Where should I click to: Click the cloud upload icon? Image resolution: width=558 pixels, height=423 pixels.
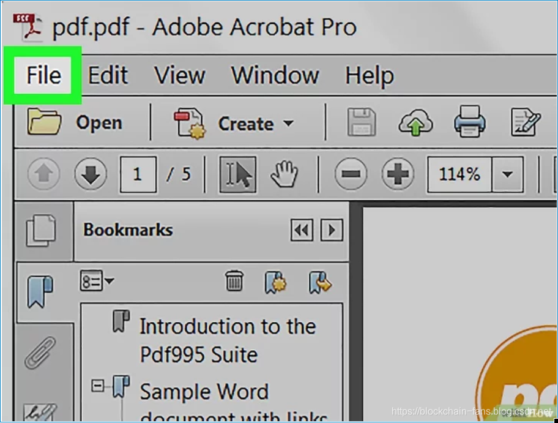(415, 123)
